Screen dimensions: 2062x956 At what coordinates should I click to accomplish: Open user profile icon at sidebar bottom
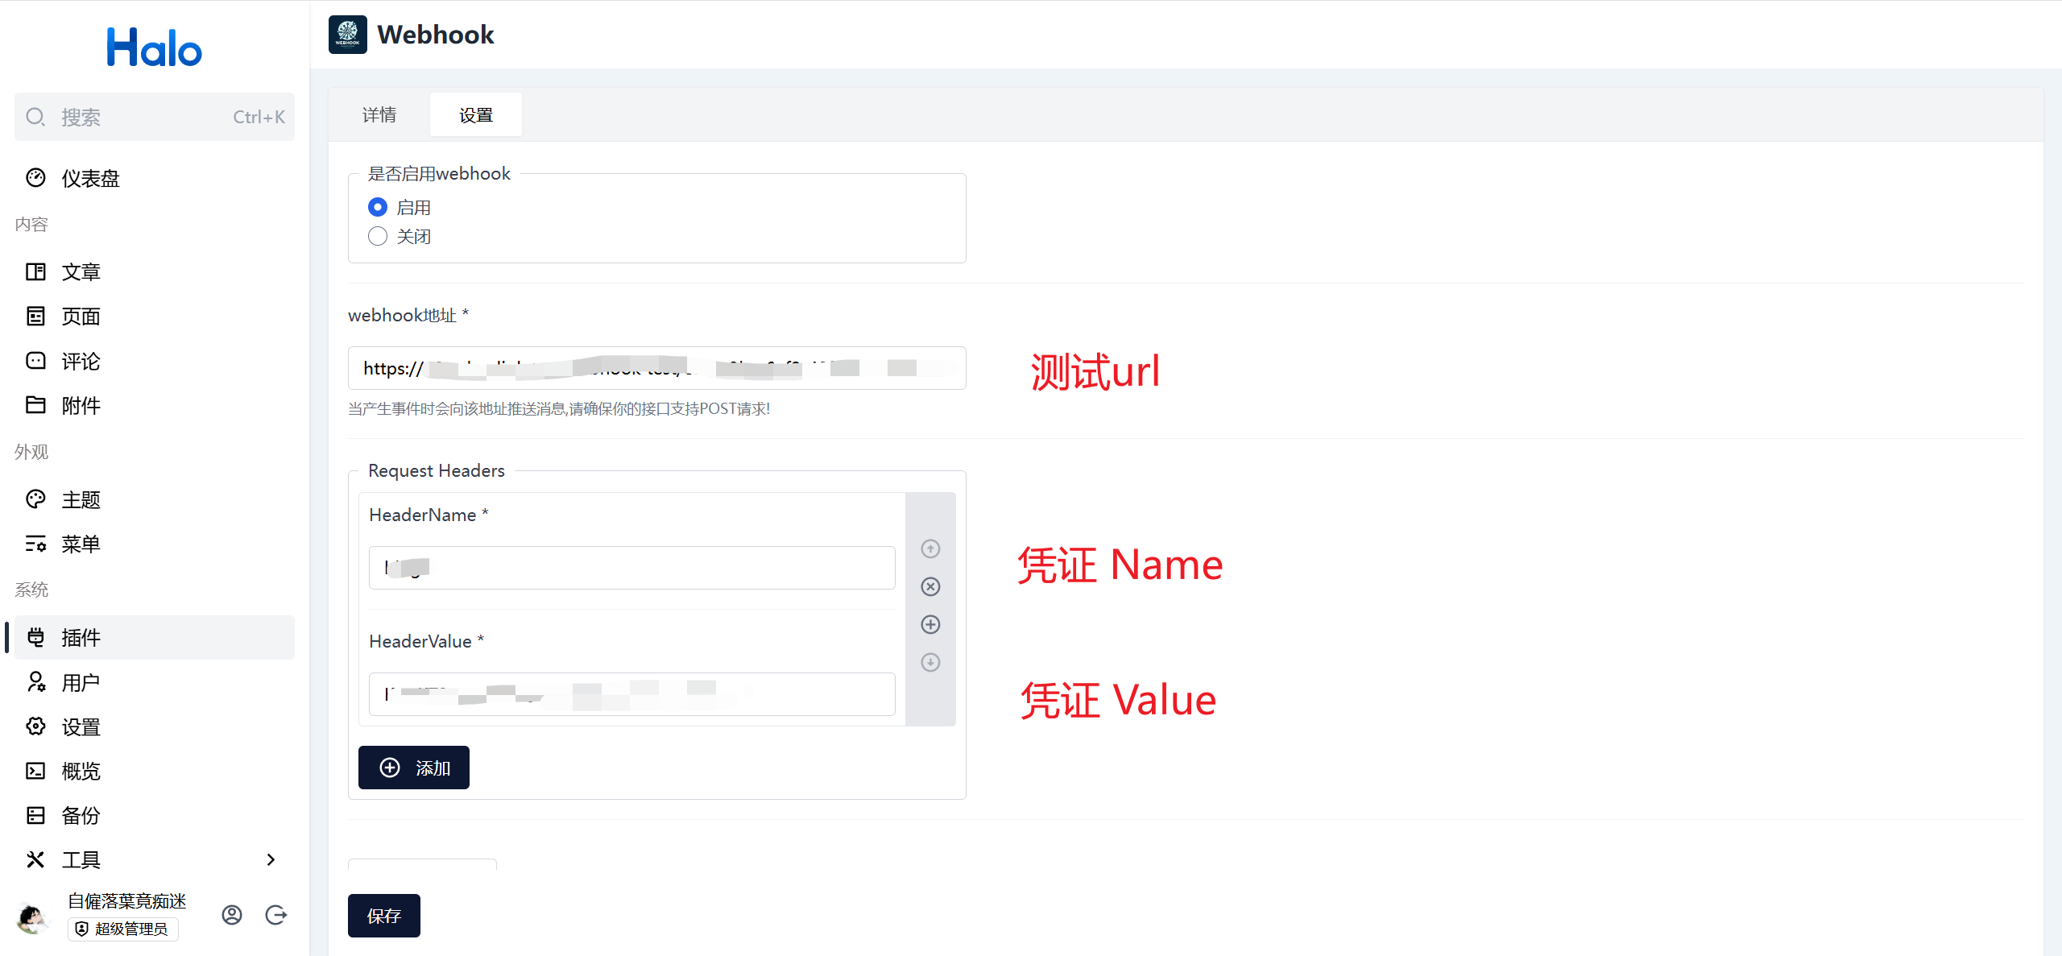[232, 915]
